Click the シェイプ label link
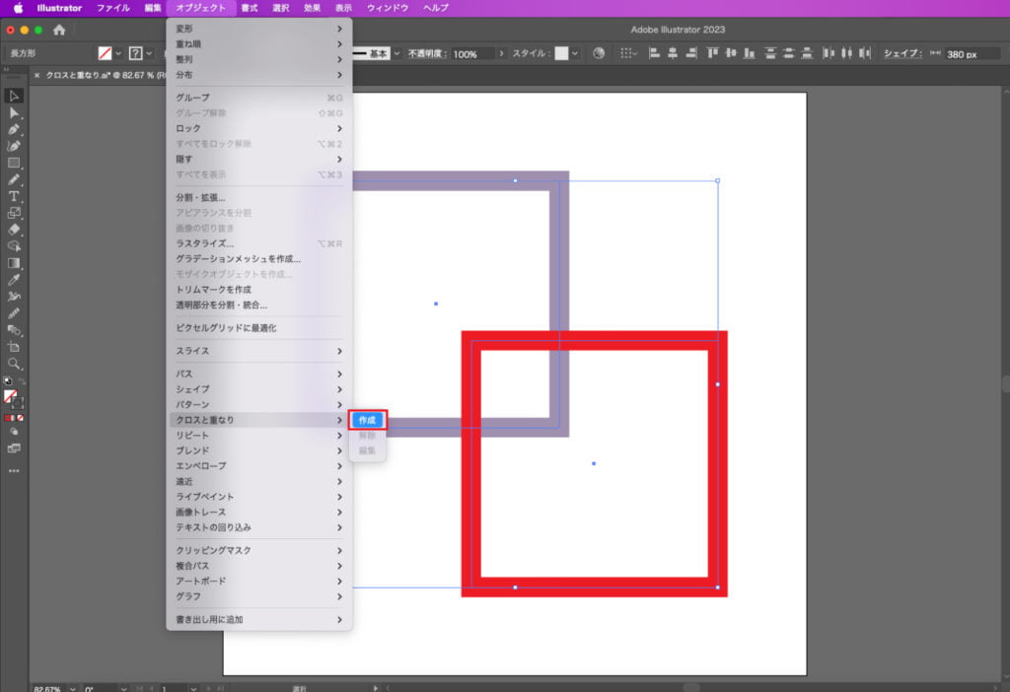1010x692 pixels. [x=902, y=54]
